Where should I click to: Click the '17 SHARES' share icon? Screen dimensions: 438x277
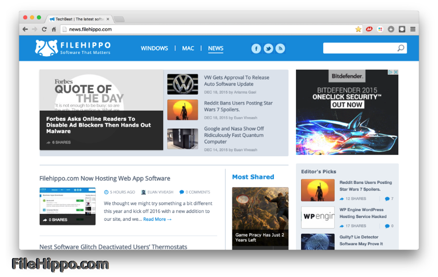point(342,226)
